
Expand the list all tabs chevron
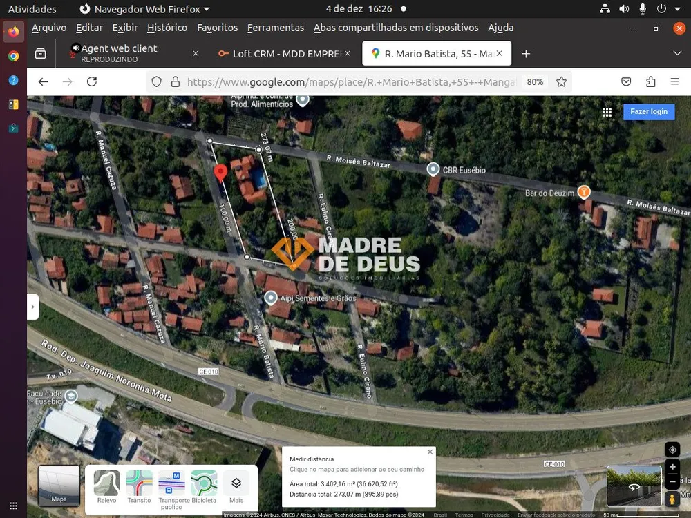pyautogui.click(x=677, y=53)
